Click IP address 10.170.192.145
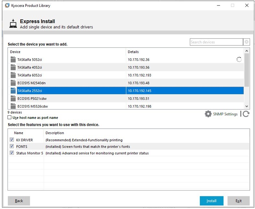Viewport: 255px width, 209px height. (x=140, y=91)
